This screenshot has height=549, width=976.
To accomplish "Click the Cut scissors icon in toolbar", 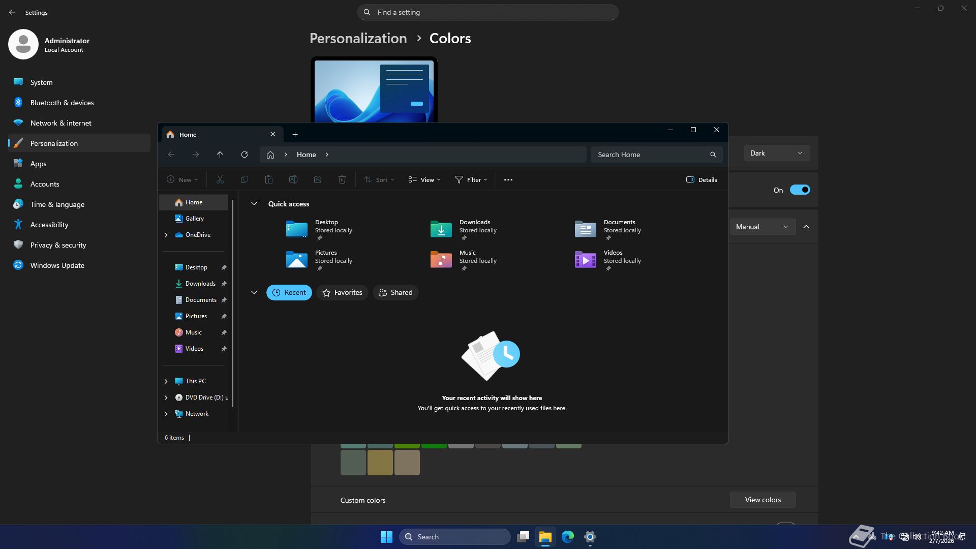I will [220, 179].
